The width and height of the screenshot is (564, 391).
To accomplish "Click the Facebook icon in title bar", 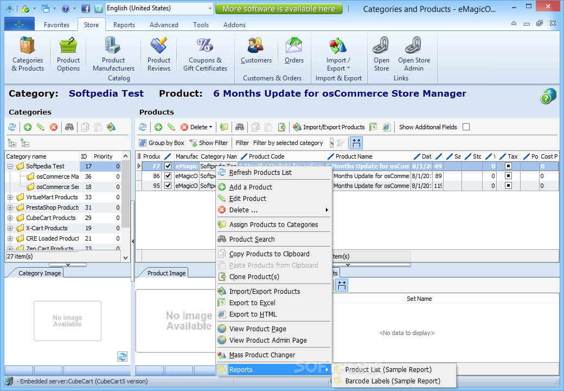I will [x=86, y=8].
